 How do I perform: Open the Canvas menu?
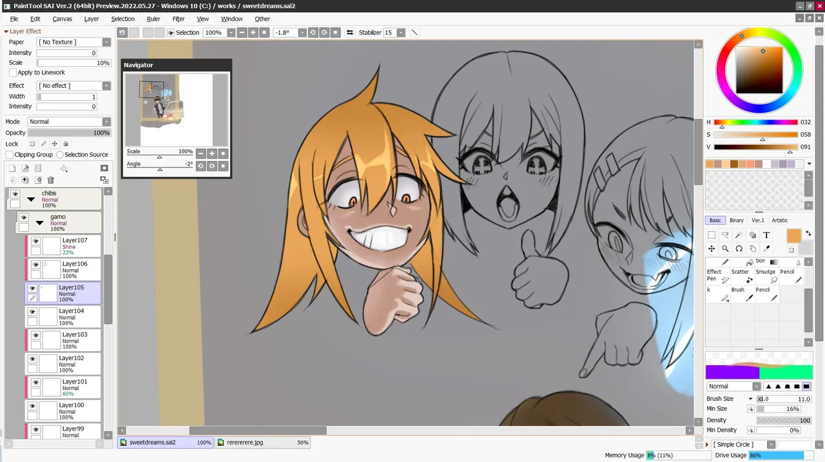[x=63, y=19]
